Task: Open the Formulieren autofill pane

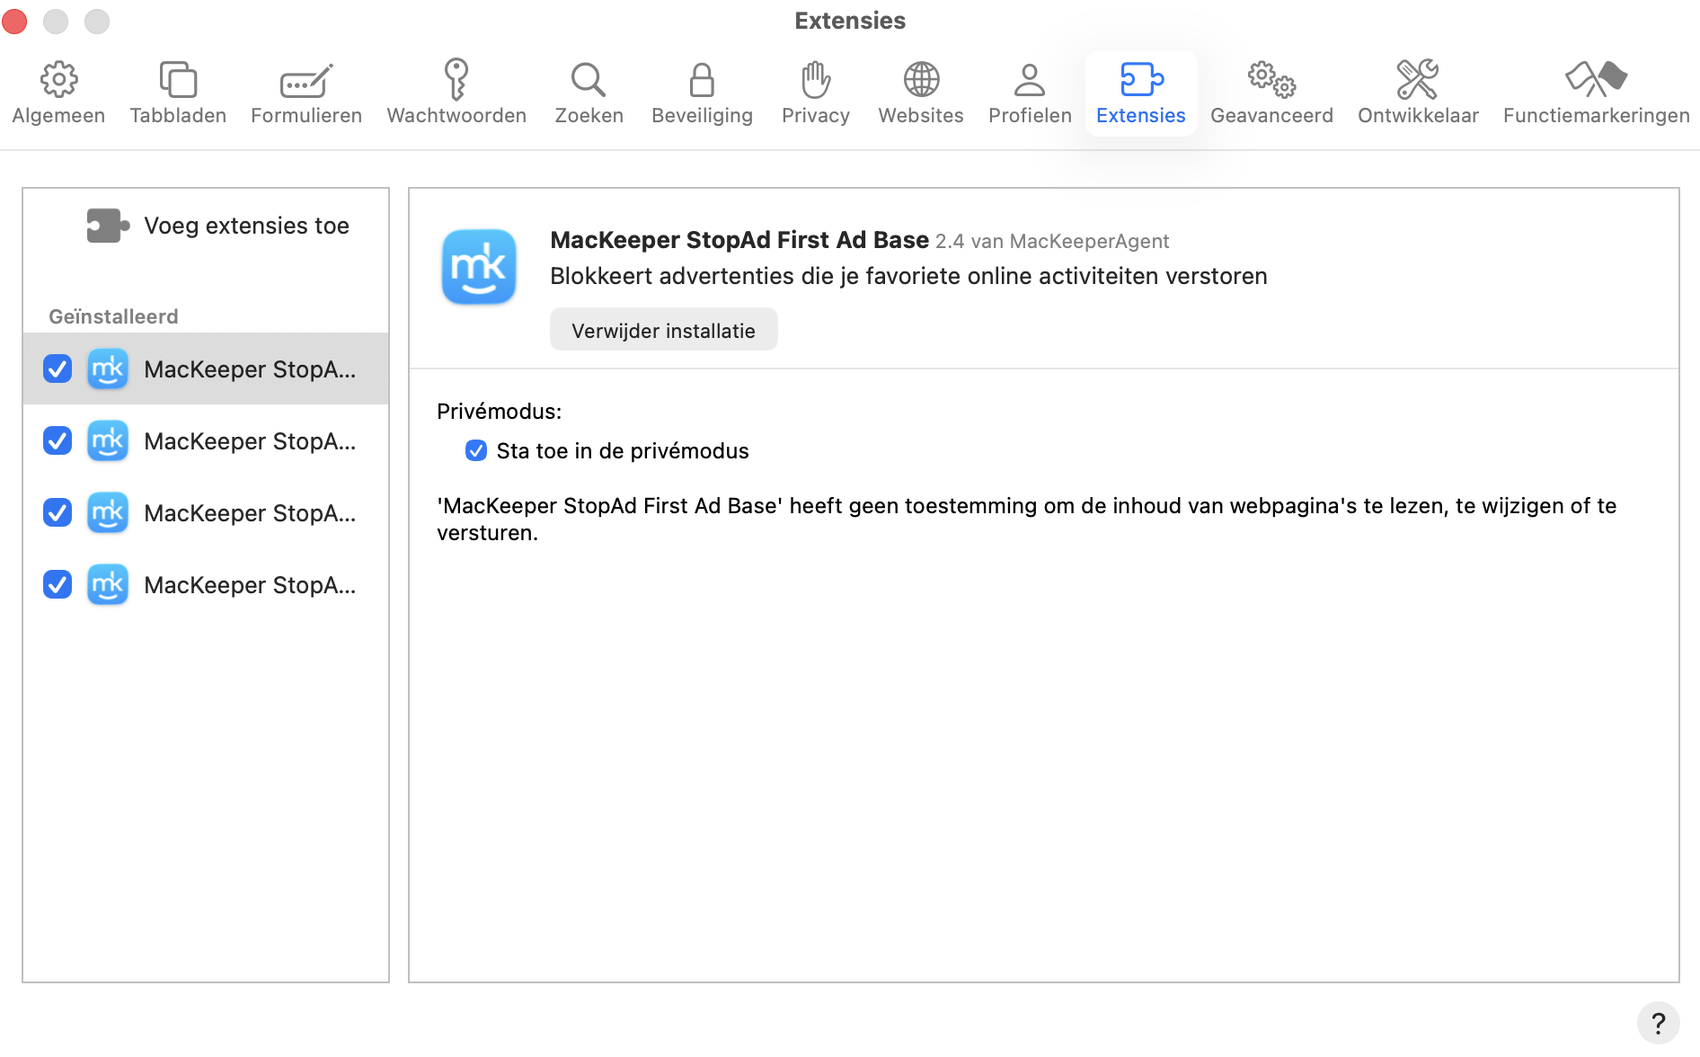Action: [x=306, y=93]
